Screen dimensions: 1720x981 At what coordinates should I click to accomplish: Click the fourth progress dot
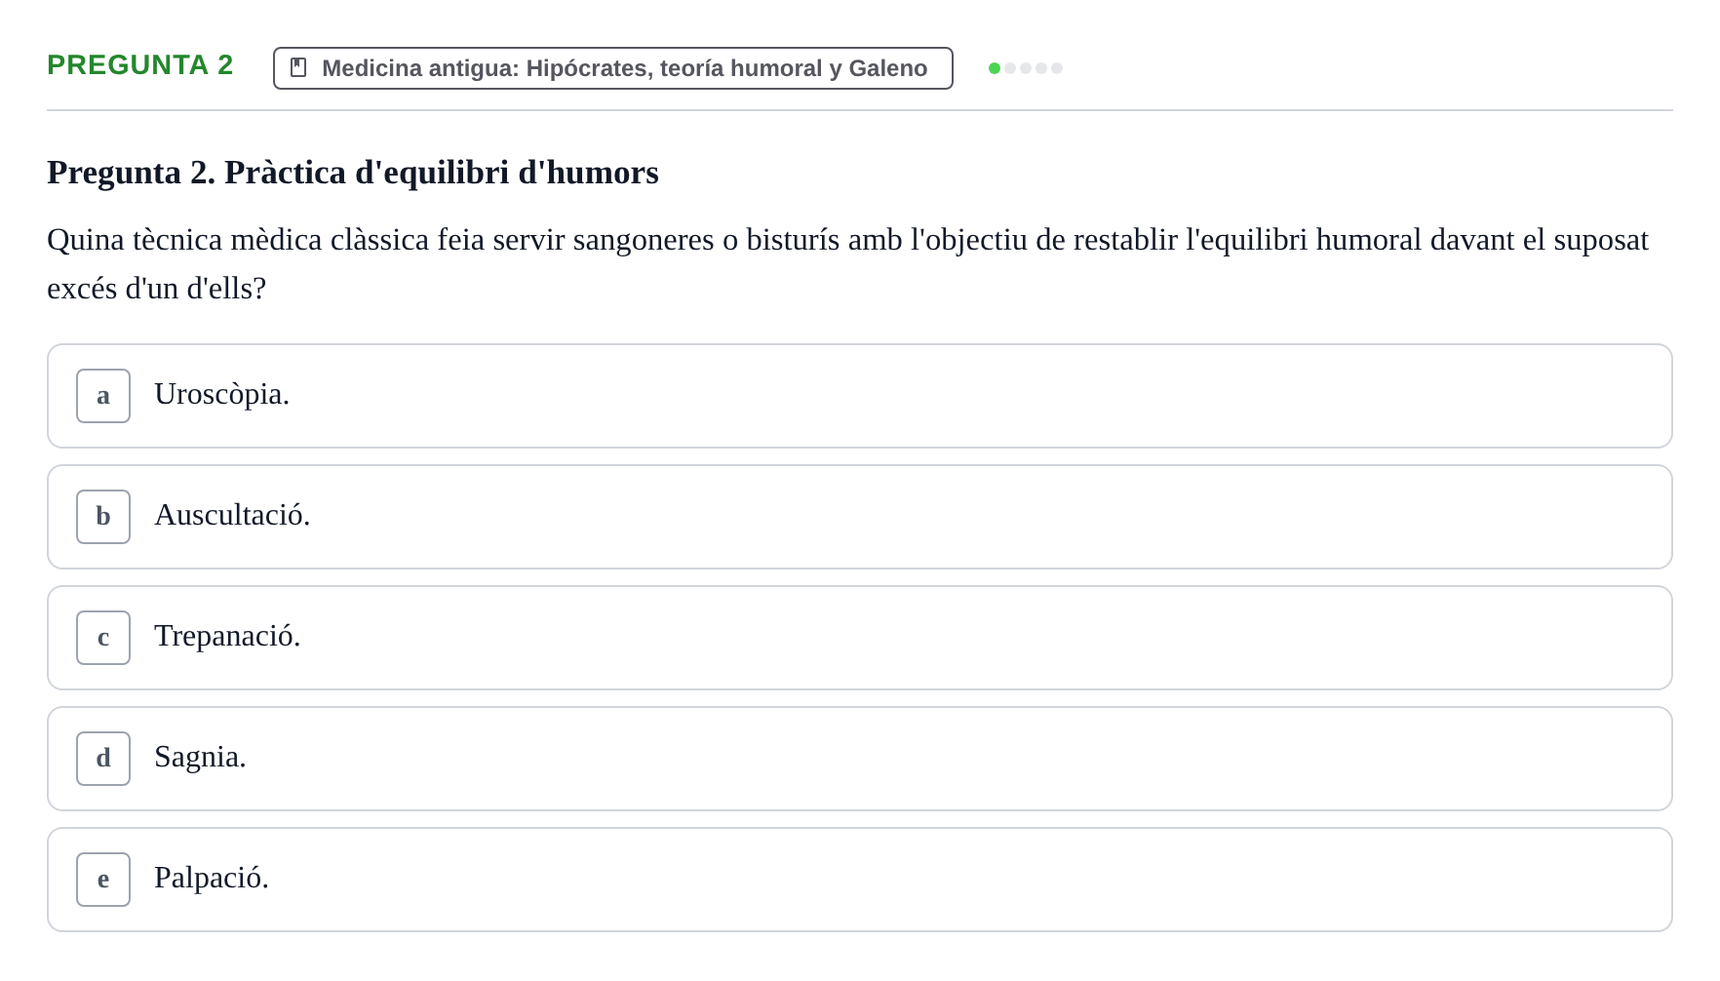pyautogui.click(x=1041, y=68)
